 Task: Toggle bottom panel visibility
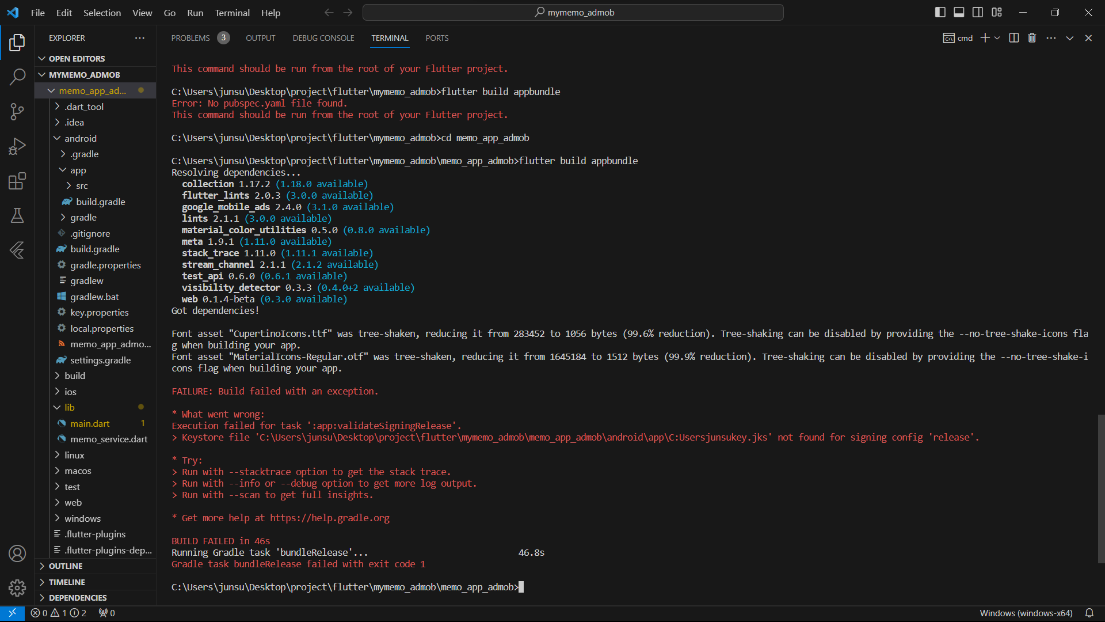(x=959, y=13)
